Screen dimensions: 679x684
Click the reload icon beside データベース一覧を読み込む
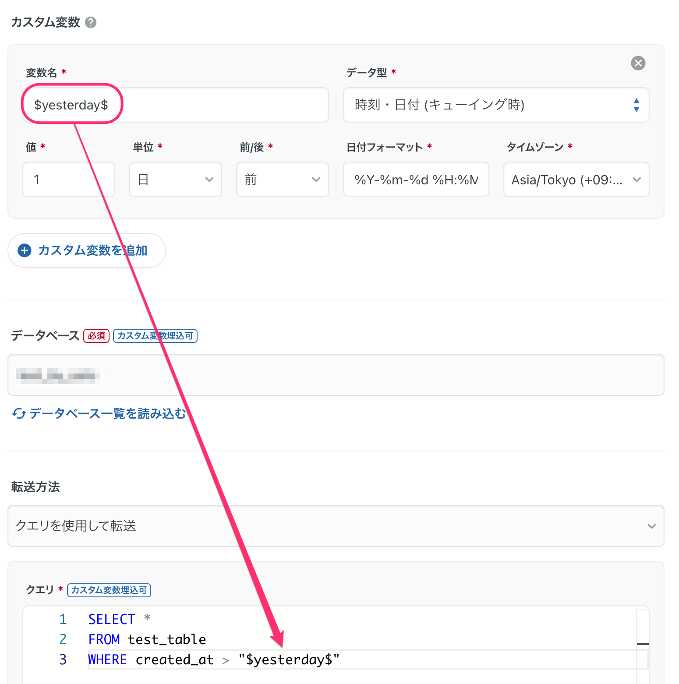point(19,413)
